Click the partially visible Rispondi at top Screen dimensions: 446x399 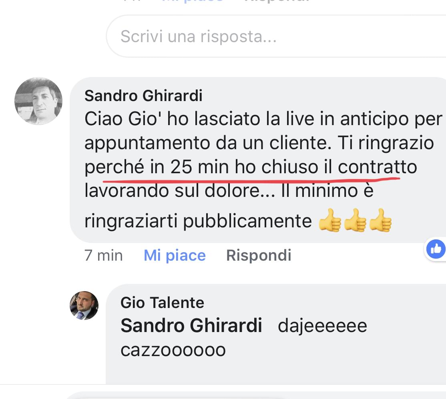(277, 2)
